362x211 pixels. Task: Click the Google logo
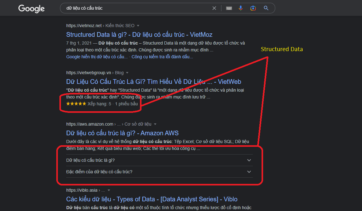tap(31, 8)
